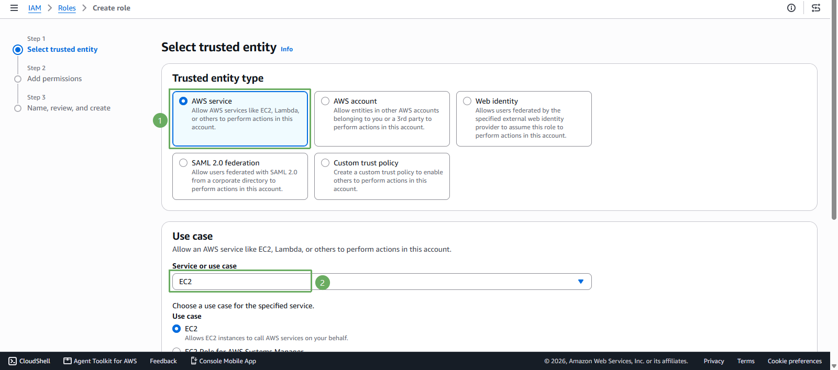This screenshot has height=370, width=838.
Task: Open Cookie preferences
Action: (795, 361)
